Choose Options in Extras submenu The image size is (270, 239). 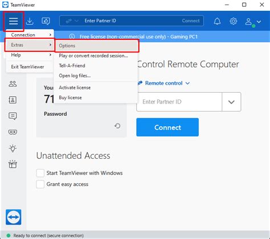97,46
